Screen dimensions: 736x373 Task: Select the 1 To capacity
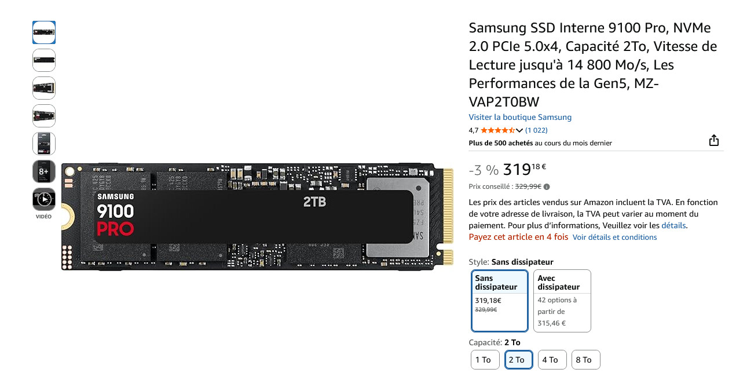483,360
